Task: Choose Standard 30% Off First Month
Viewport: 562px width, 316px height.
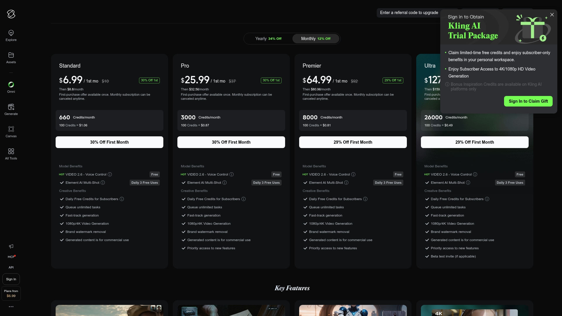Action: pos(109,142)
